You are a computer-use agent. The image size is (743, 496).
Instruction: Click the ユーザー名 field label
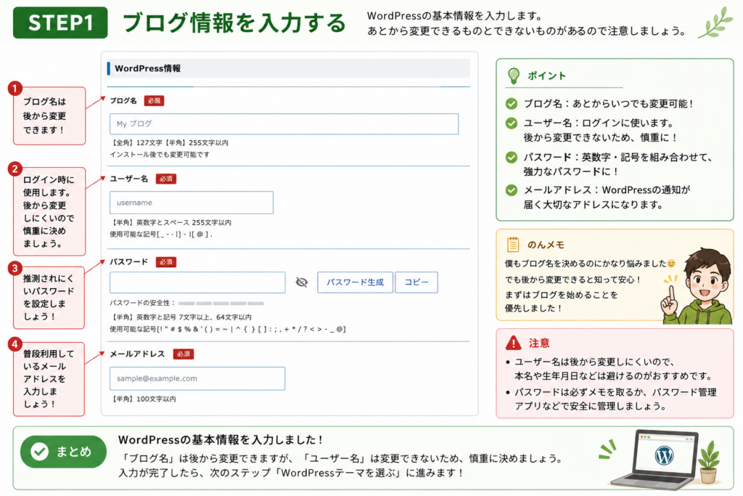[x=129, y=179]
